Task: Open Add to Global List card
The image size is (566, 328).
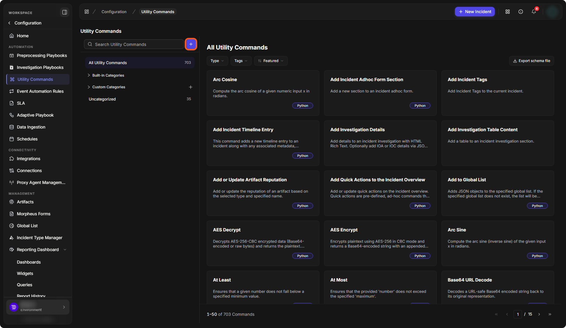Action: point(498,193)
